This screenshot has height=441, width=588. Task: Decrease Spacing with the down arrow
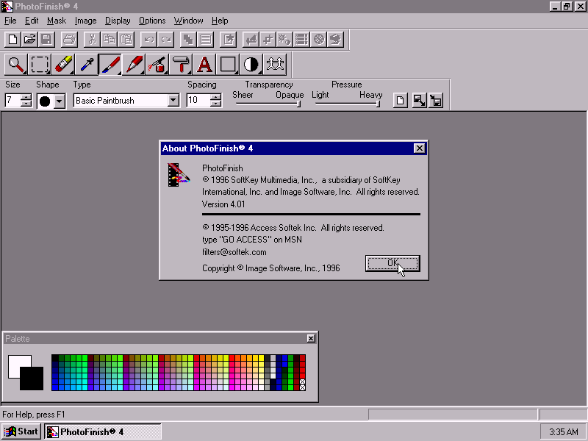(x=215, y=104)
